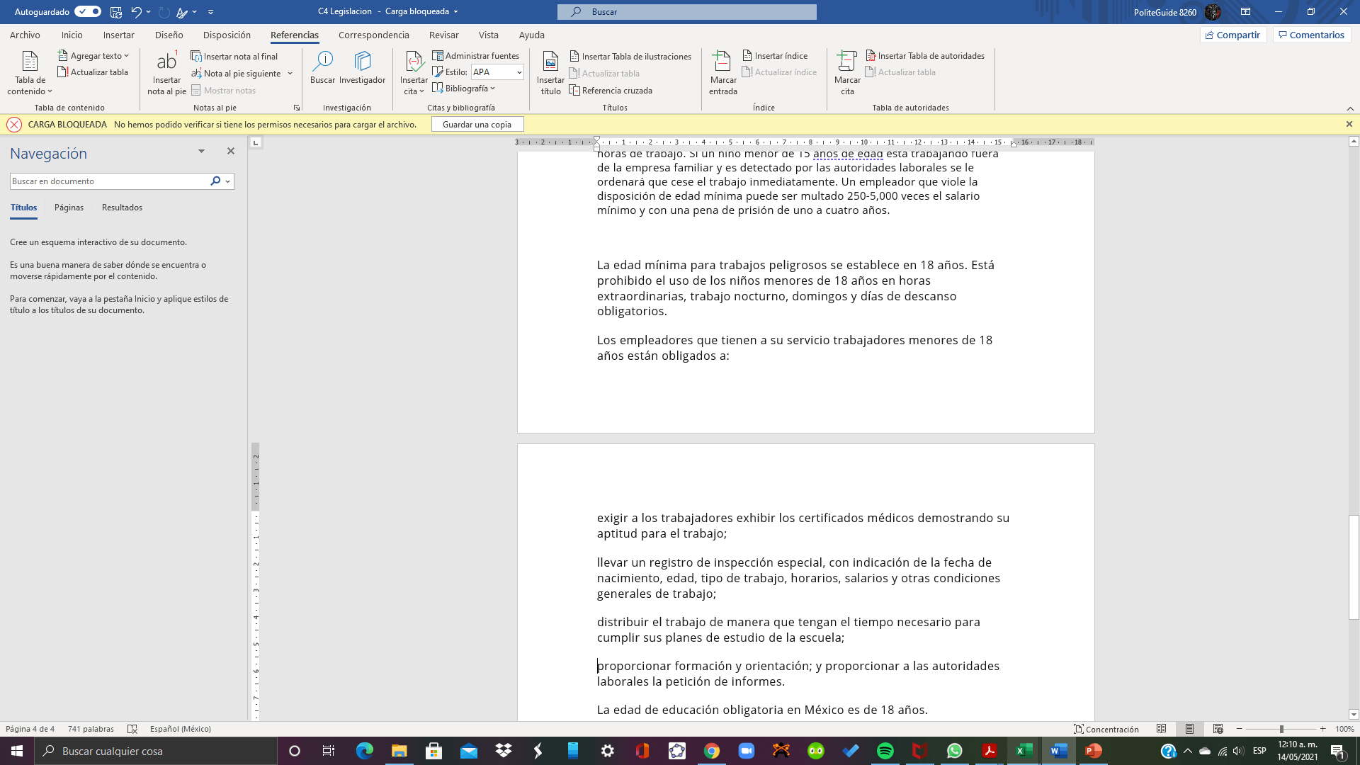The image size is (1360, 765).
Task: Undo last action
Action: (x=136, y=12)
